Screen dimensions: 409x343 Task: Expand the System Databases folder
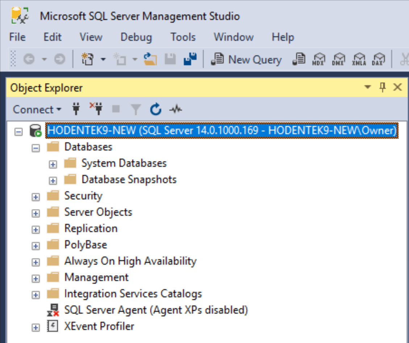click(x=53, y=164)
